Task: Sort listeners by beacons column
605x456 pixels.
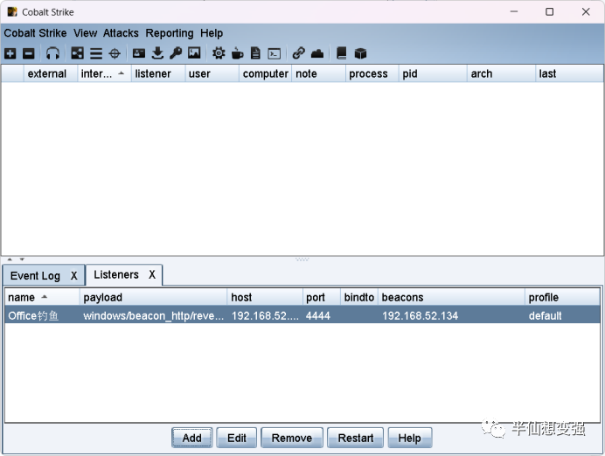Action: pos(451,297)
